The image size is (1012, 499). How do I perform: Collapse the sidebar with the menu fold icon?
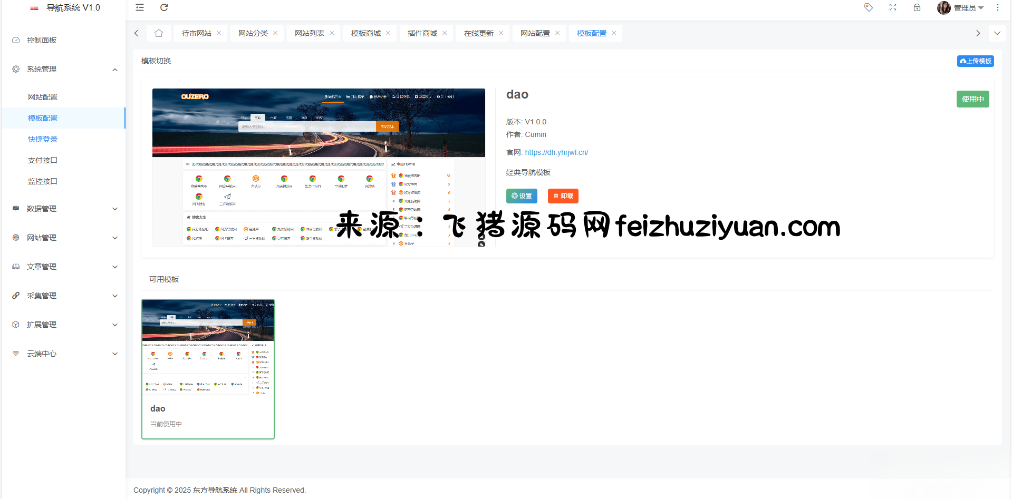coord(140,7)
